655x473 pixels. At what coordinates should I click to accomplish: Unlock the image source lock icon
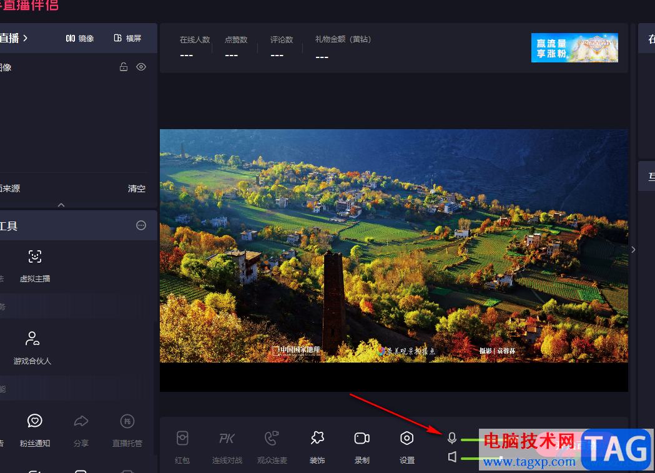[x=124, y=67]
